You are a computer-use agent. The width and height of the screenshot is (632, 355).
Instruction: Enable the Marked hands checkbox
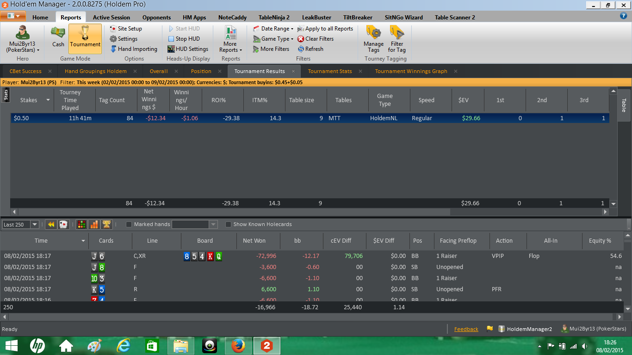pyautogui.click(x=129, y=225)
